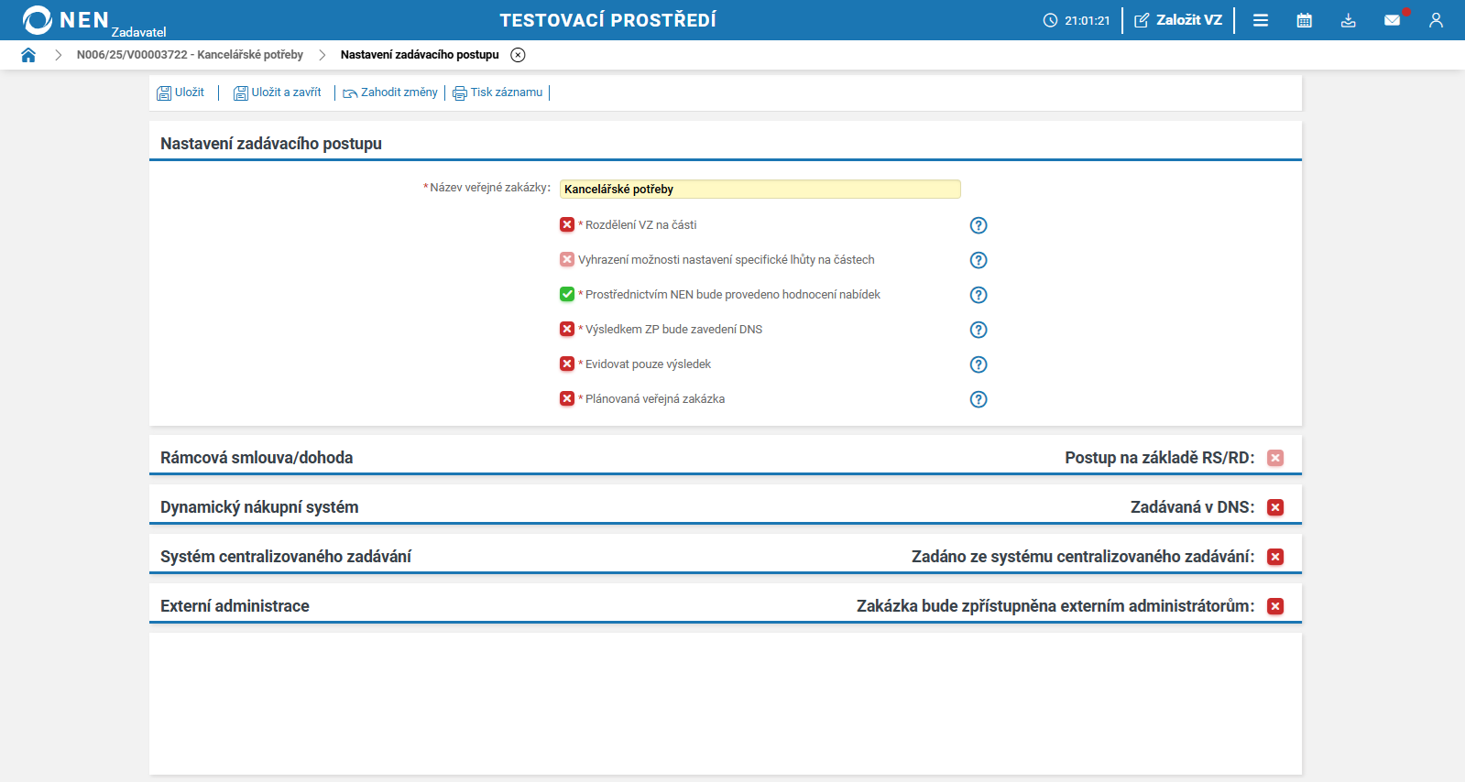This screenshot has width=1465, height=782.
Task: Open the N006/25/V00003722 breadcrumb item
Action: point(190,55)
